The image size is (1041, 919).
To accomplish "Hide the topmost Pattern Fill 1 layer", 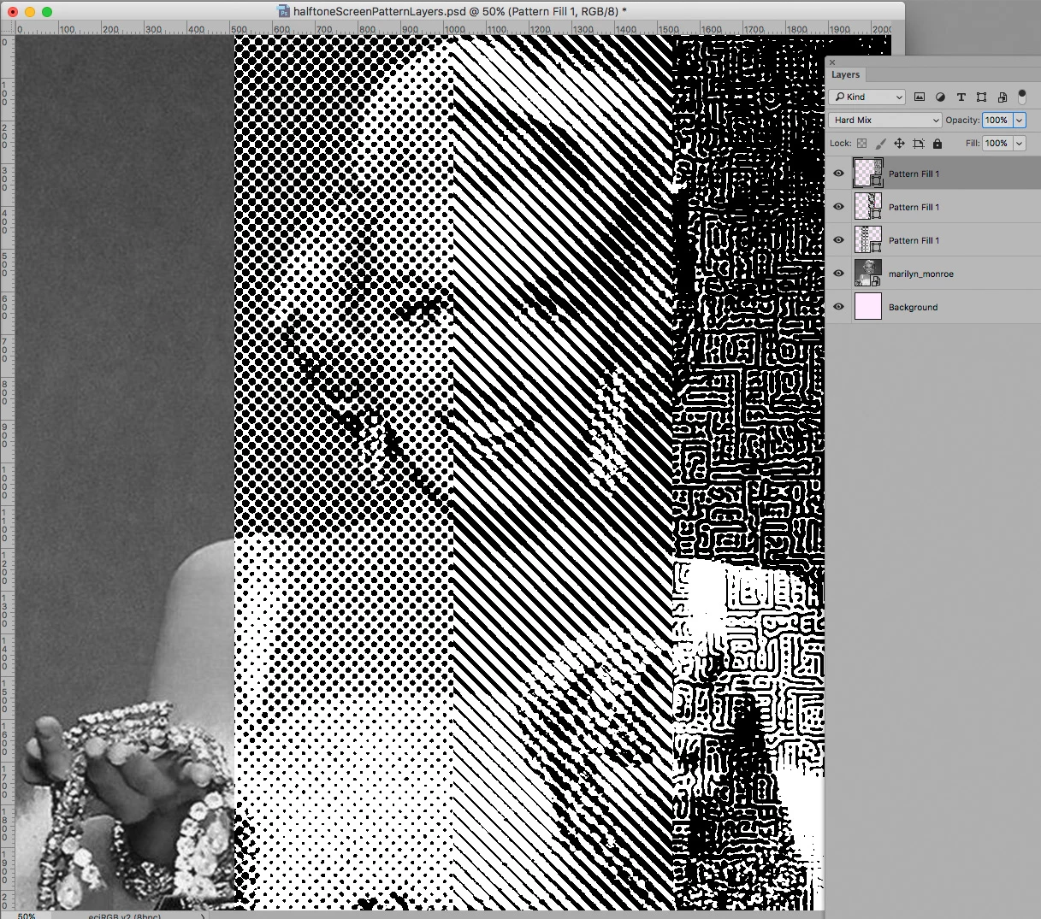I will click(838, 174).
